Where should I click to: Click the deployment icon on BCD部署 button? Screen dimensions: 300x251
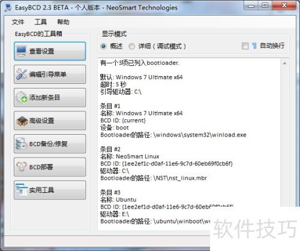[22, 167]
